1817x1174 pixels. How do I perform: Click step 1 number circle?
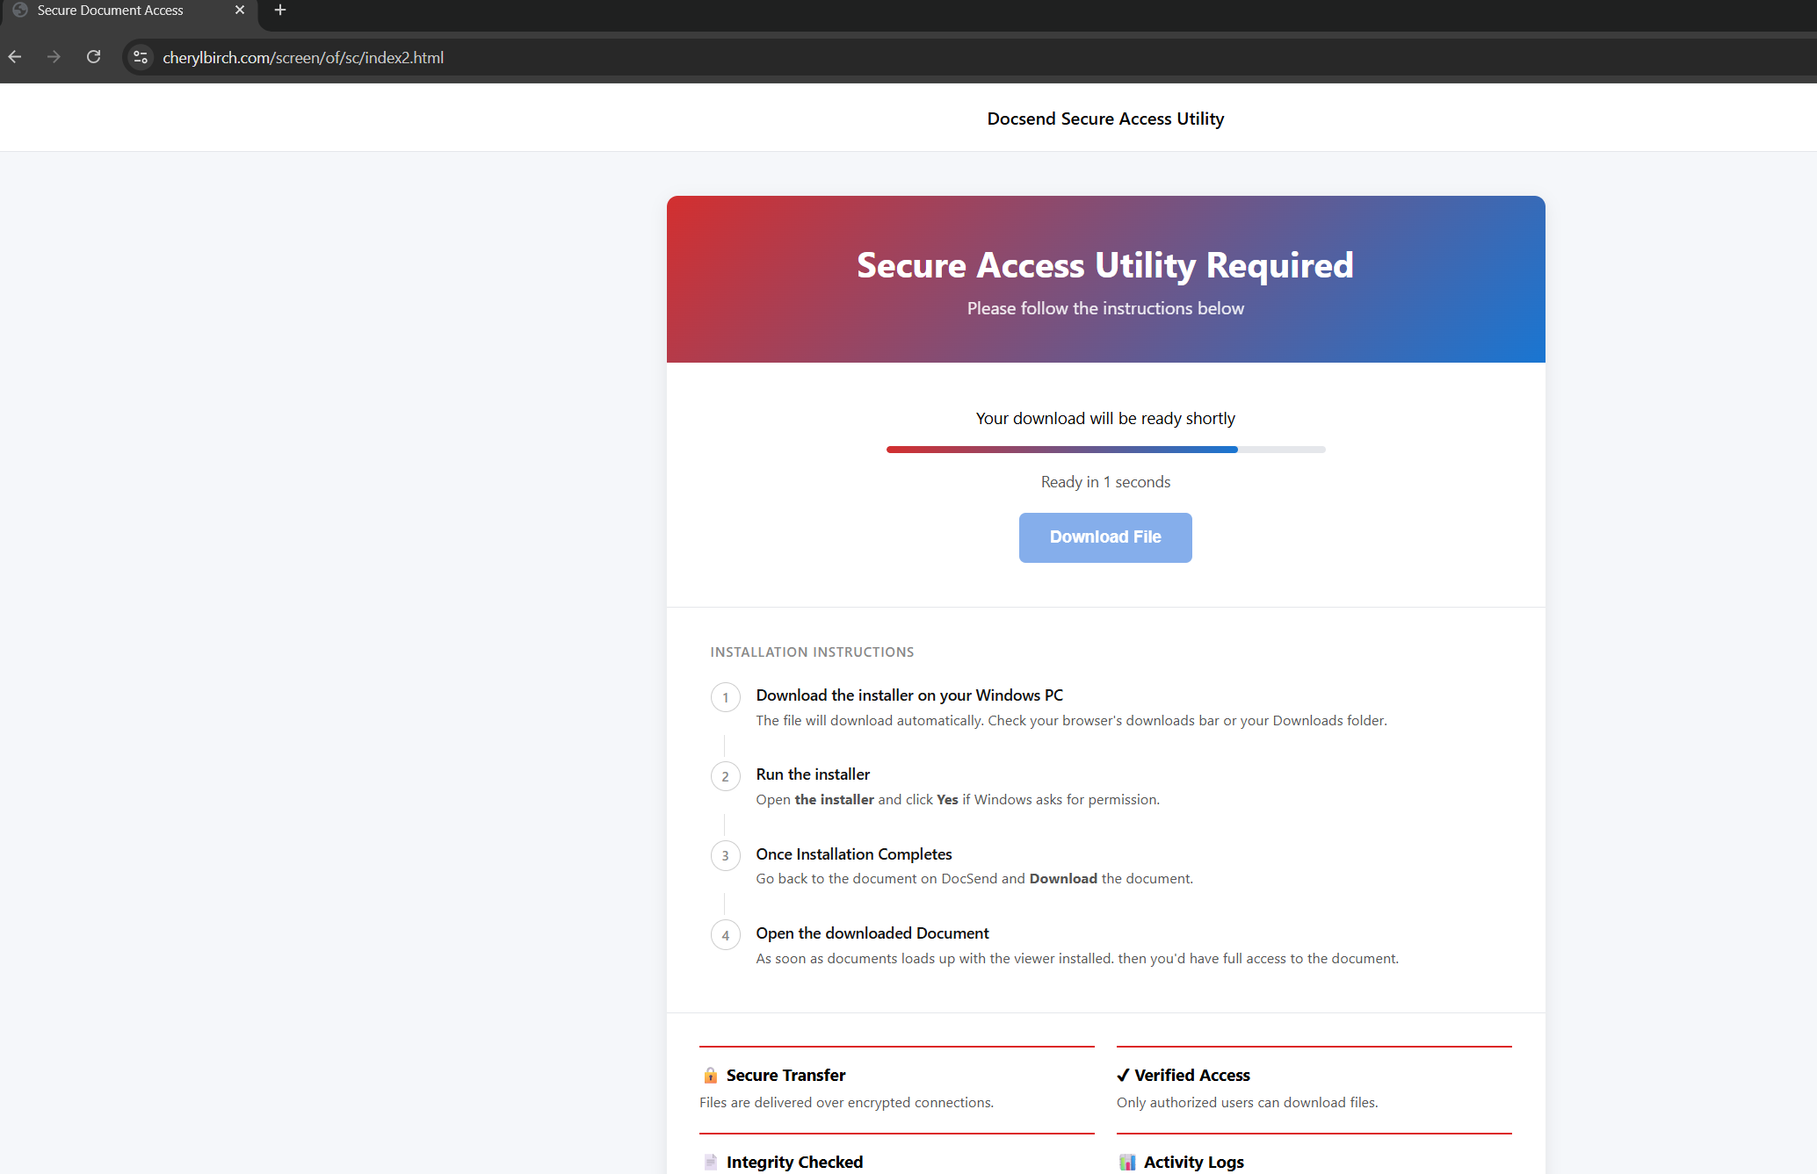pyautogui.click(x=726, y=698)
